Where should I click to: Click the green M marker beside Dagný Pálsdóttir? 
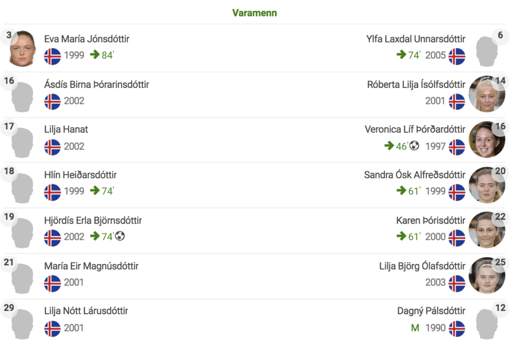click(415, 328)
